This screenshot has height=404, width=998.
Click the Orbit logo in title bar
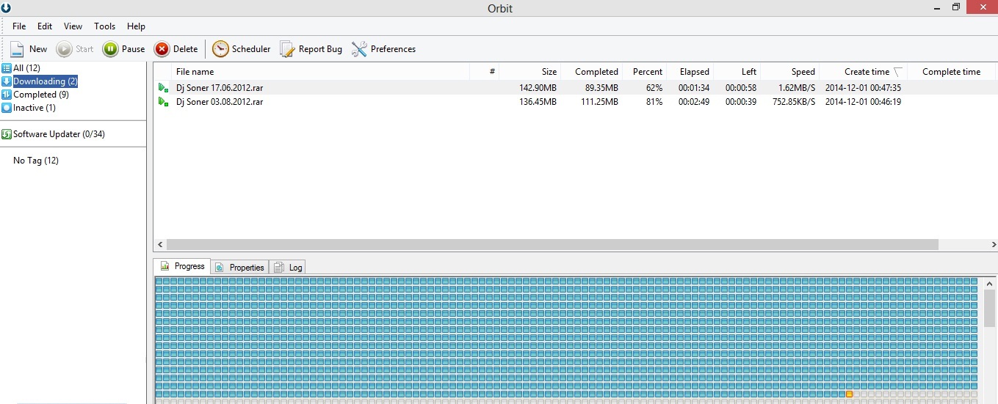pos(6,7)
